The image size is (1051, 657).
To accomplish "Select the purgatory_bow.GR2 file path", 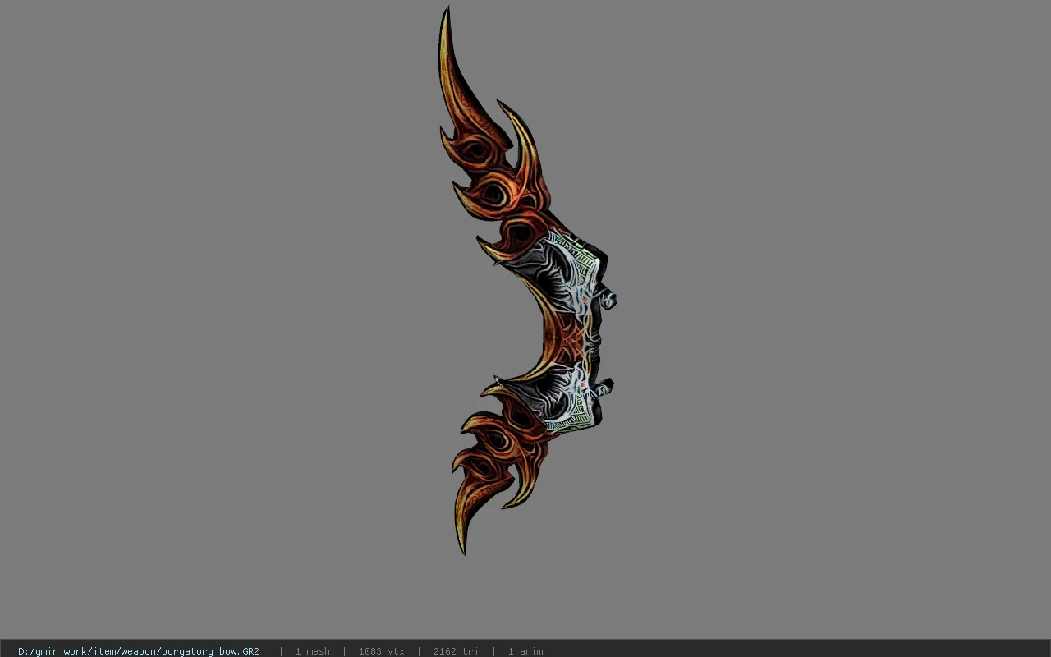I will [139, 651].
